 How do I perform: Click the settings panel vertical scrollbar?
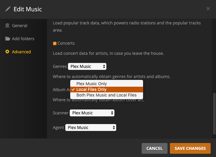[214, 113]
